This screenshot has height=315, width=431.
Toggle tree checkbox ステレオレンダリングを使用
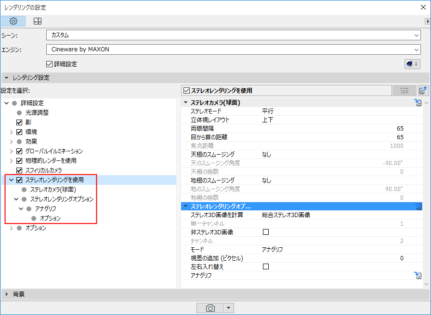tap(19, 180)
